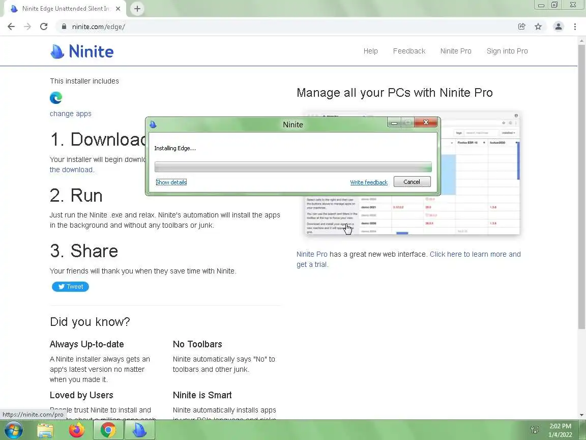Open File Explorer from the taskbar
Screen dimensions: 586x440
click(x=45, y=430)
